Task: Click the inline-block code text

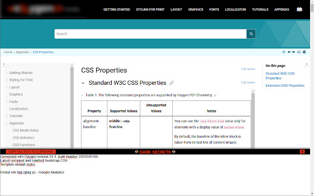Action: coord(234,127)
